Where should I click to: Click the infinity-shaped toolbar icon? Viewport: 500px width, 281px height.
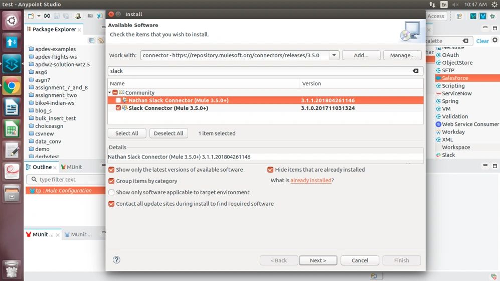click(47, 16)
